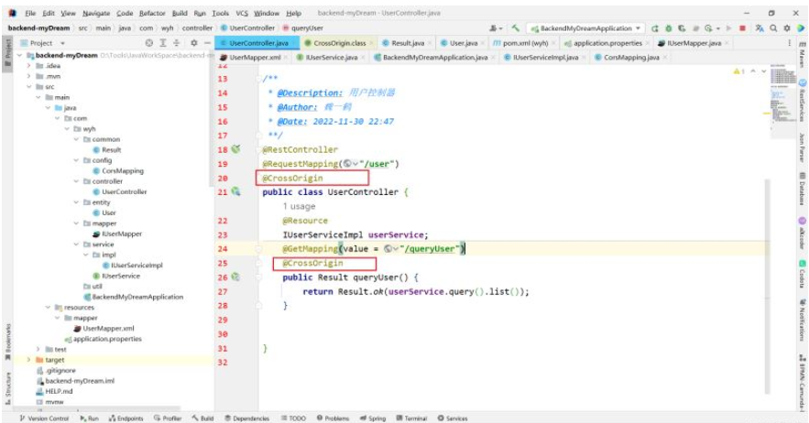Open the Terminal tool window button

tap(411, 418)
